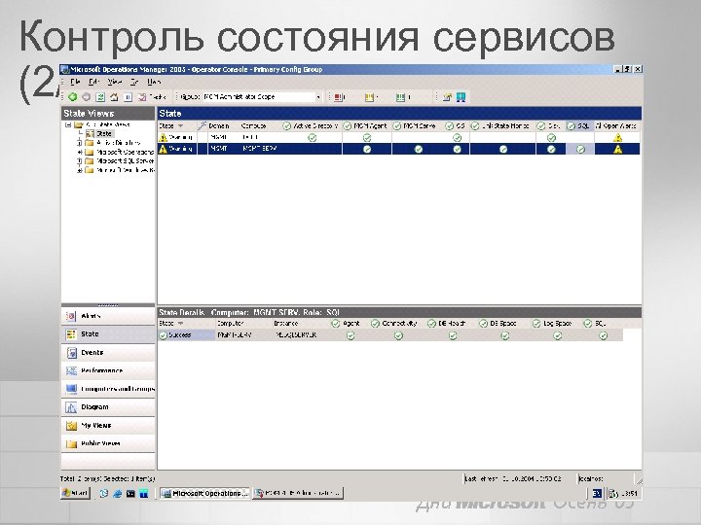Click MOM Server check icon in MGMT-SERV row
This screenshot has width=701, height=525.
[418, 149]
